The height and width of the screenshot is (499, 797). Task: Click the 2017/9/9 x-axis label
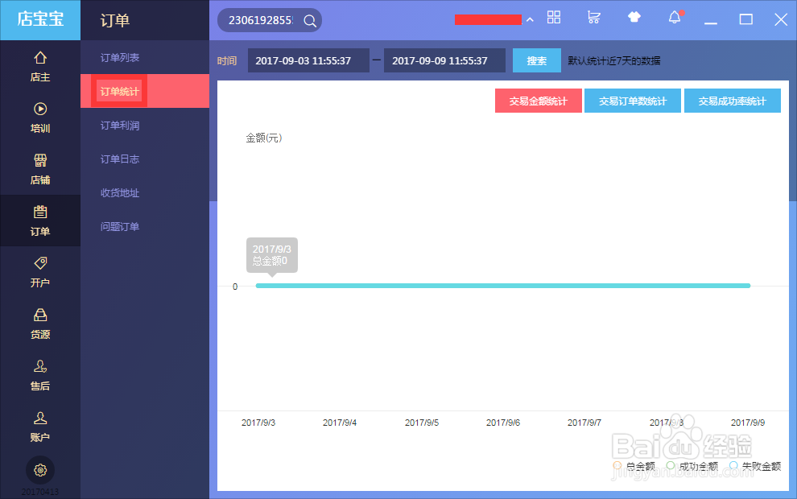pos(748,423)
